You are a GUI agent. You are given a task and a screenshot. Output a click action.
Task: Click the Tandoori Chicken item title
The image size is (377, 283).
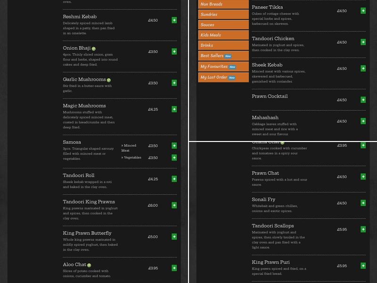pos(273,39)
